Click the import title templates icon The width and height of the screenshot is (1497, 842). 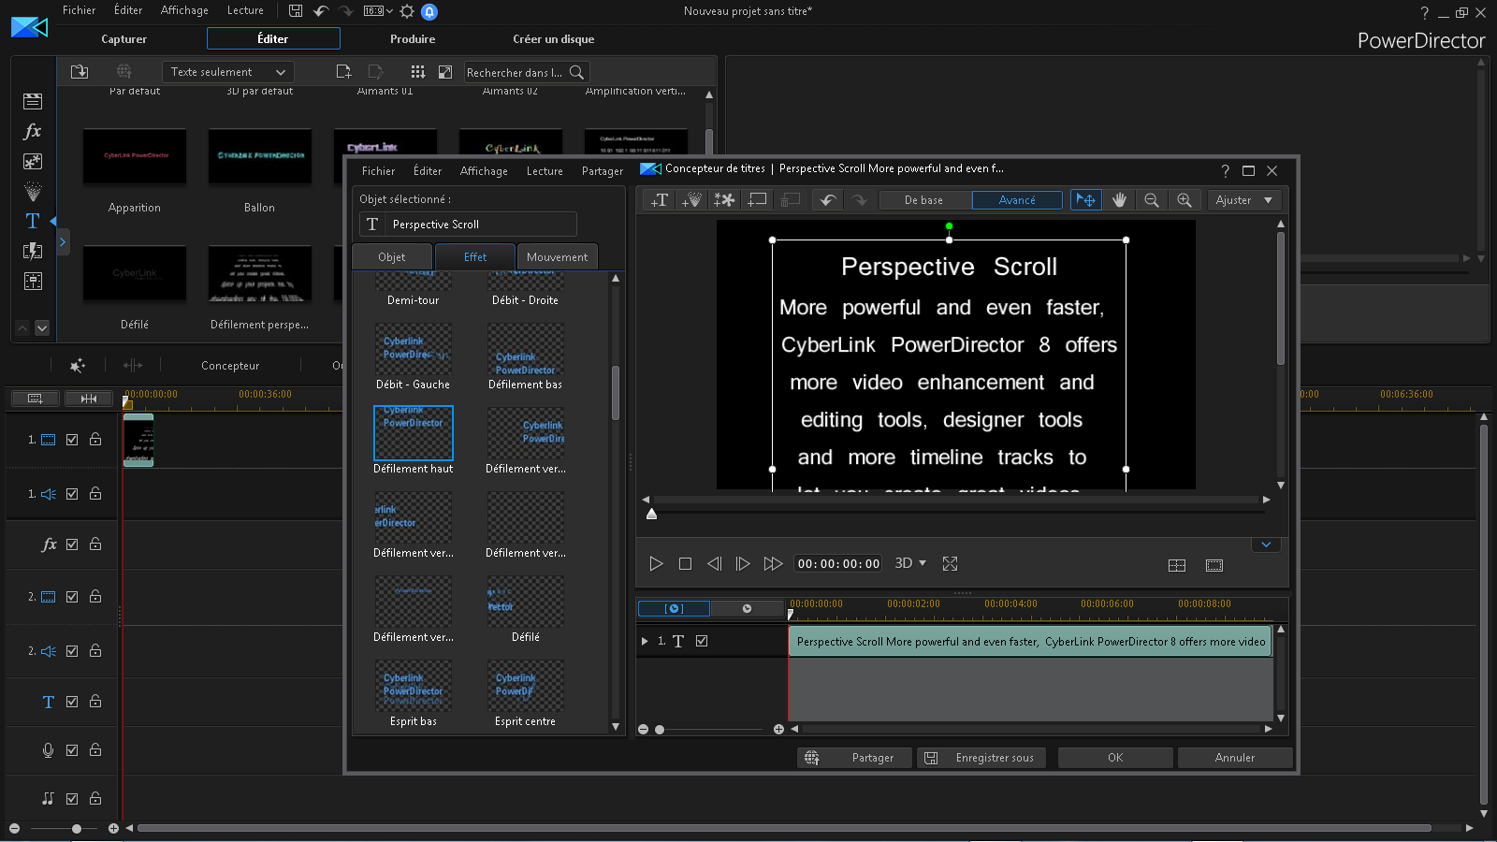[x=80, y=72]
